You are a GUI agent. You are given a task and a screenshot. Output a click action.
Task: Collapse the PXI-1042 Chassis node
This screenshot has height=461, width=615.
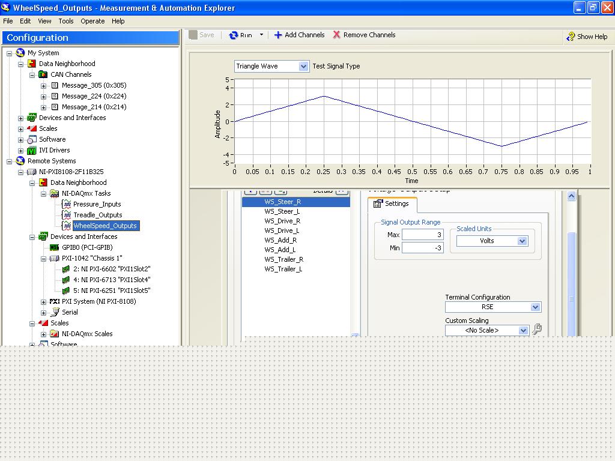43,259
